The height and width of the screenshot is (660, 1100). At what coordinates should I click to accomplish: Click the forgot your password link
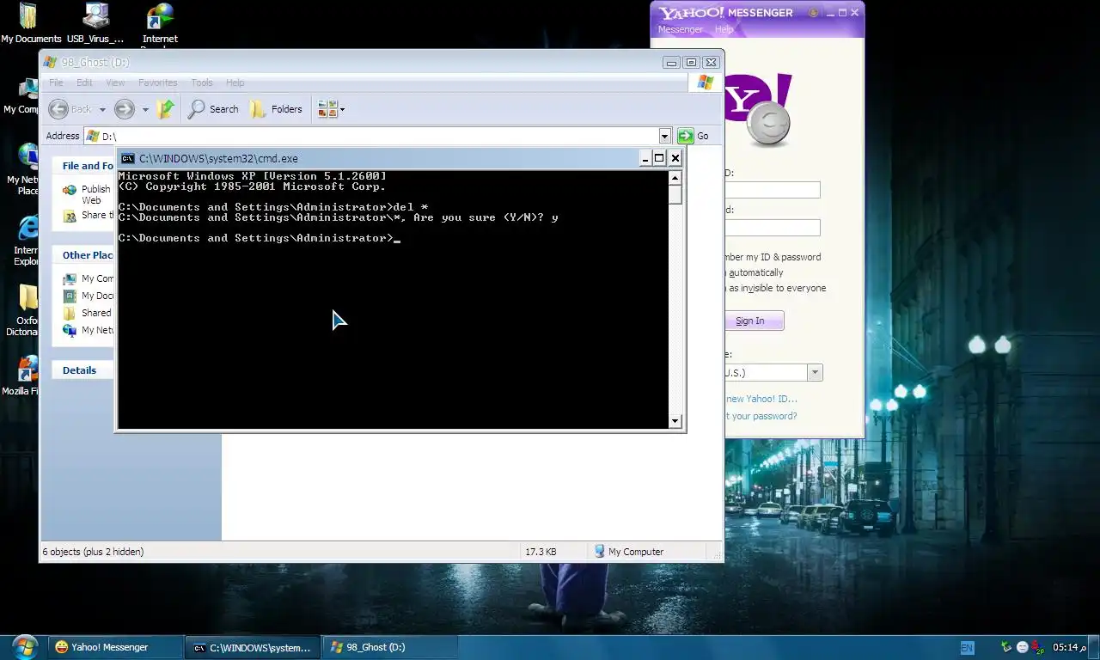tap(761, 416)
